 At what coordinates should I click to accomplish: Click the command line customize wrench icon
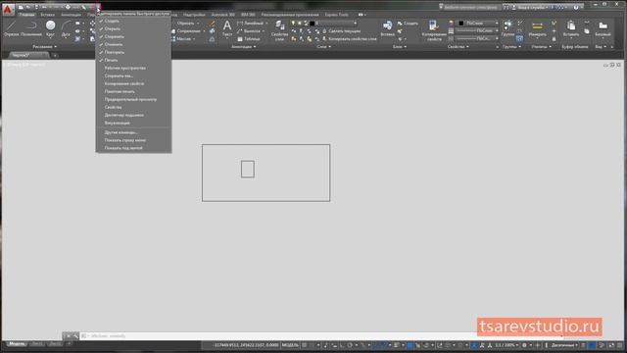tap(75, 336)
